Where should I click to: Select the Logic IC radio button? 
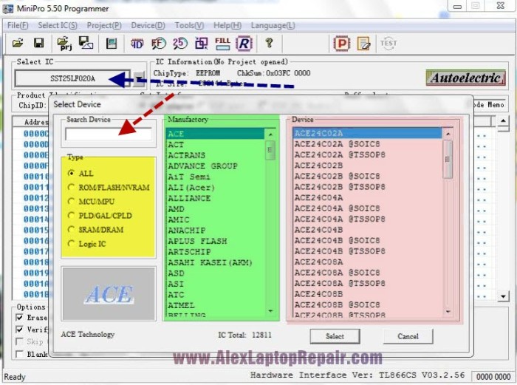pos(72,244)
